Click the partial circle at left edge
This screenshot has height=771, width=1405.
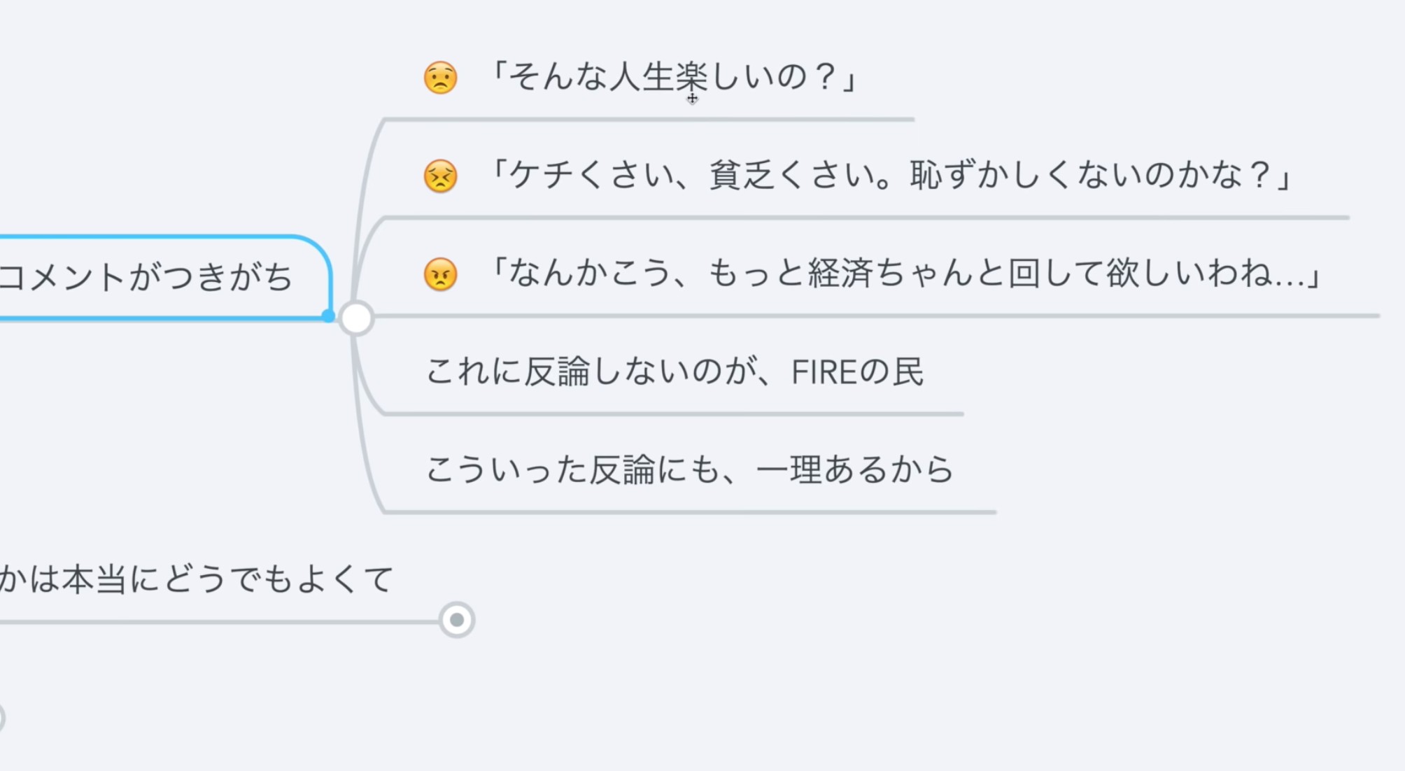(x=2, y=718)
